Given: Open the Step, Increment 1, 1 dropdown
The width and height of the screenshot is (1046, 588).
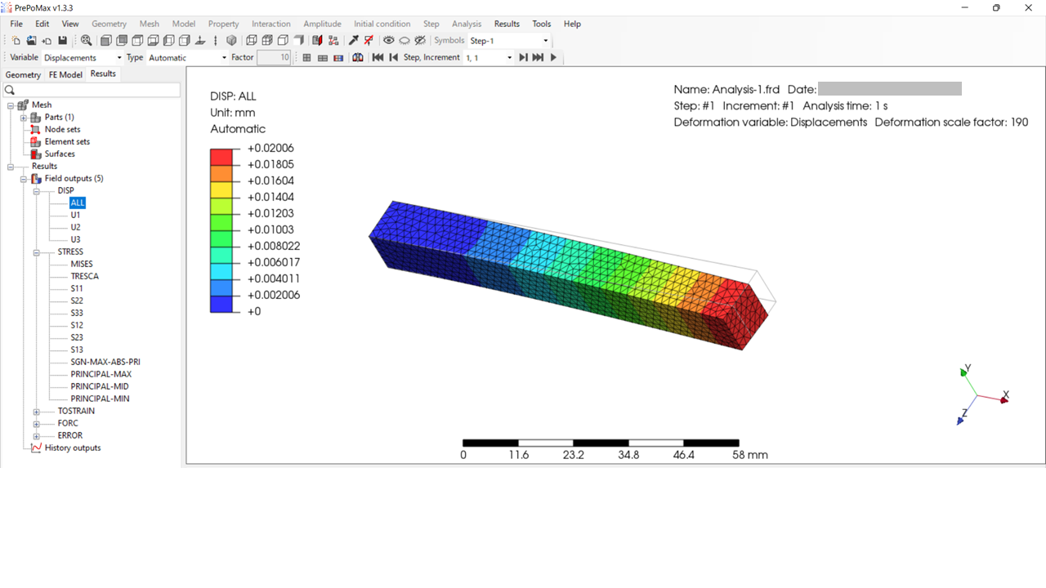Looking at the screenshot, I should click(489, 57).
